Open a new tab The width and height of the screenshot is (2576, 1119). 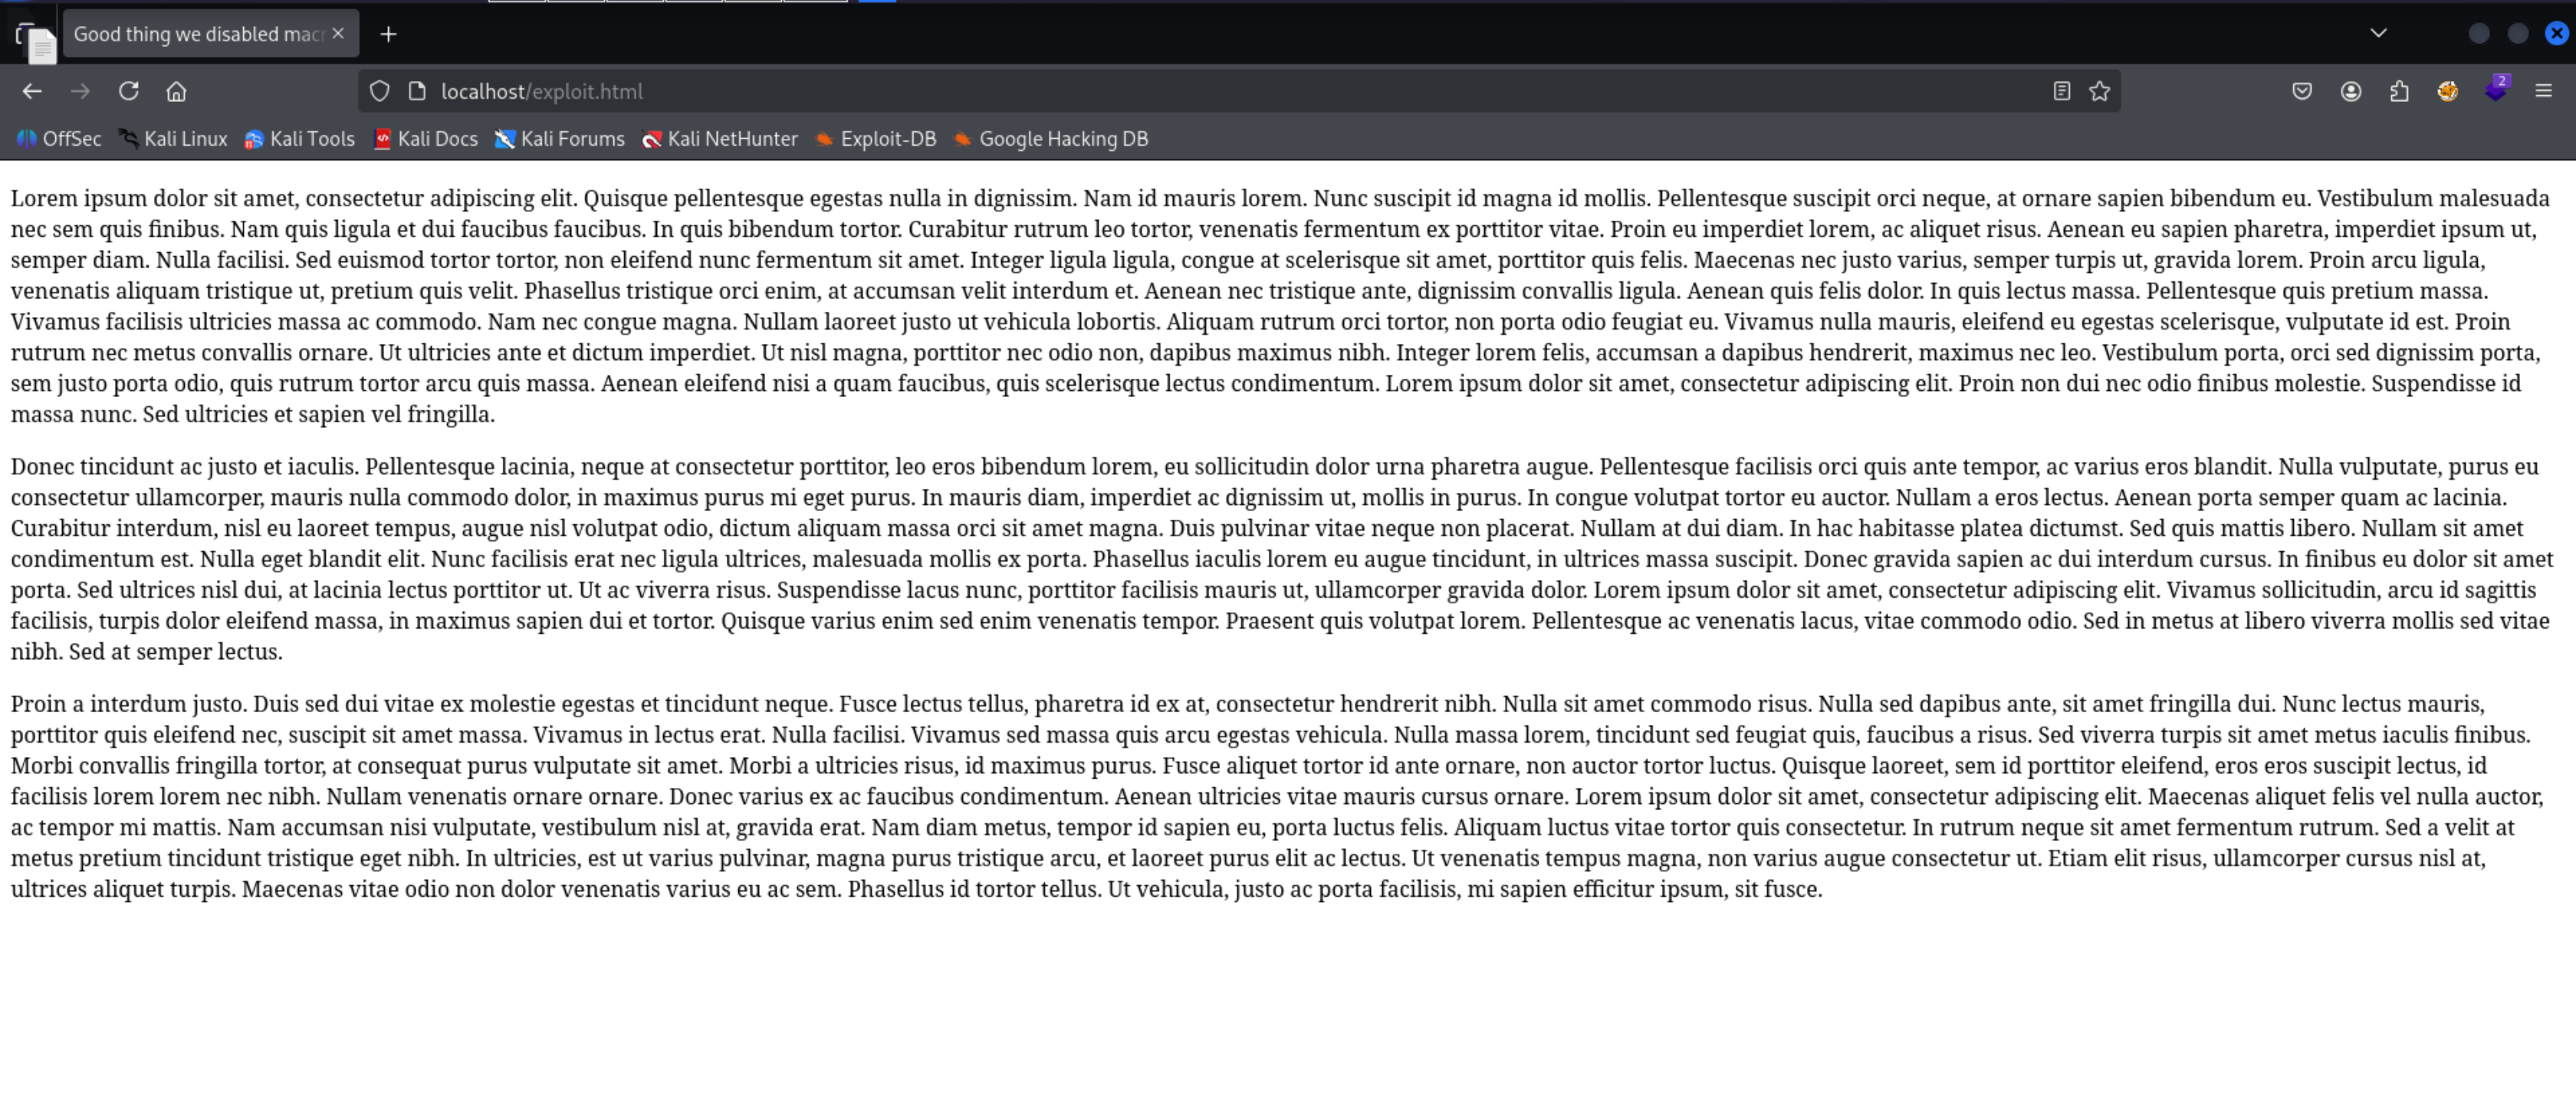[x=388, y=34]
